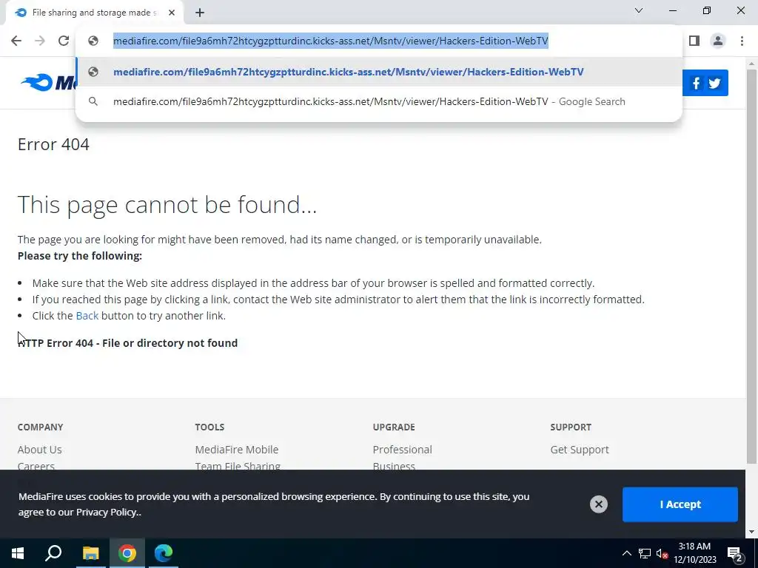
Task: Open the notification center icon
Action: (735, 553)
